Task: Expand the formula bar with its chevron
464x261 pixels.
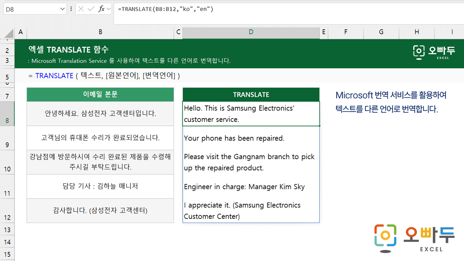Action: pyautogui.click(x=110, y=9)
